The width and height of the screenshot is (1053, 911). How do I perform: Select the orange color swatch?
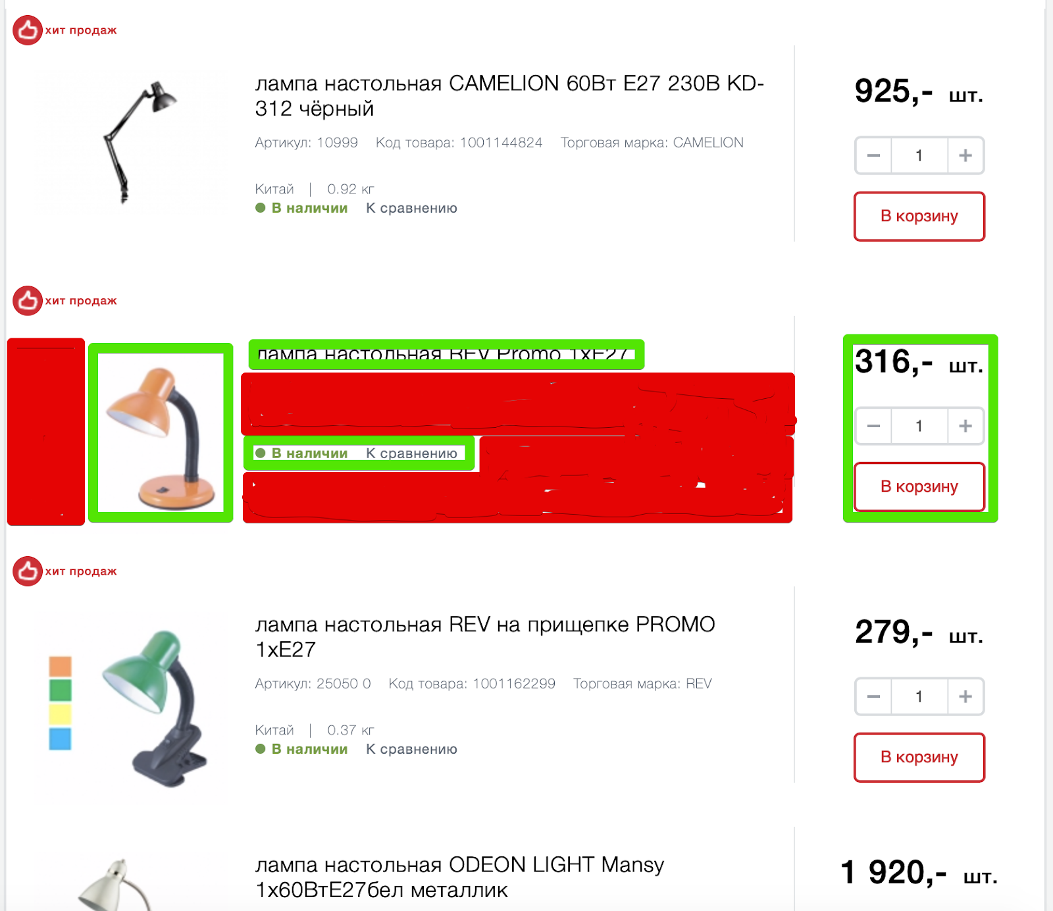coord(61,666)
